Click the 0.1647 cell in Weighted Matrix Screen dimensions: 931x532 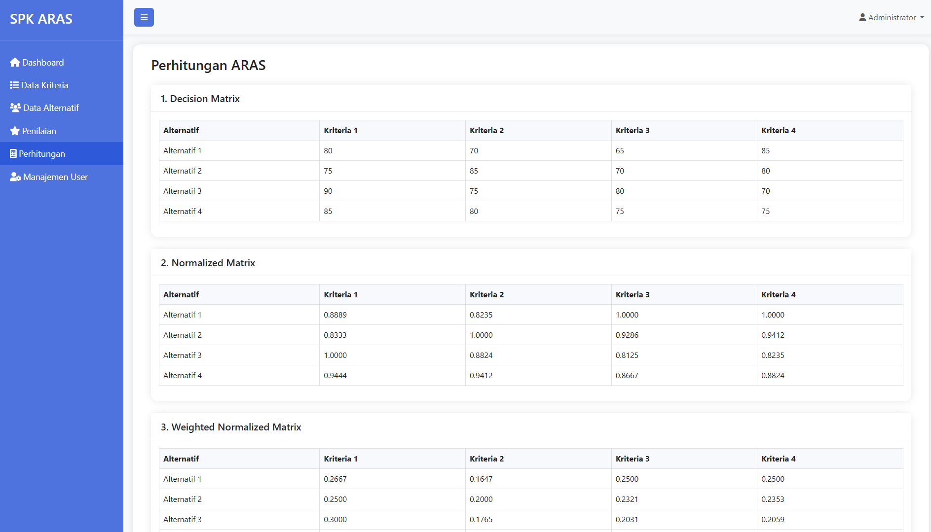[x=538, y=479]
